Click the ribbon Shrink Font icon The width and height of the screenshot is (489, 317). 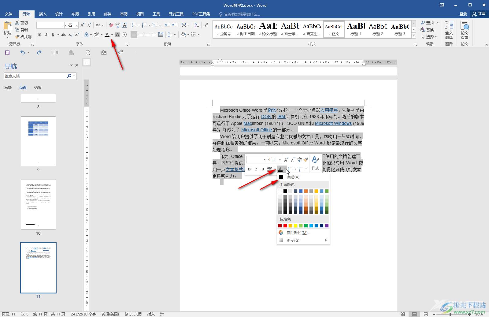(x=89, y=25)
